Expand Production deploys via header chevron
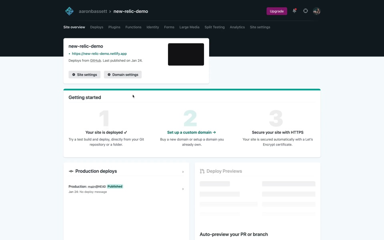 click(x=183, y=172)
